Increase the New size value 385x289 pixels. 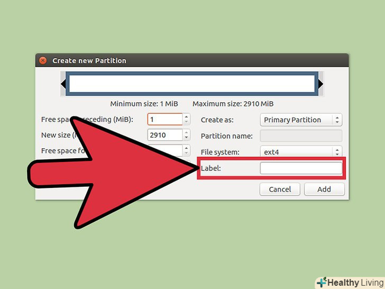186,132
